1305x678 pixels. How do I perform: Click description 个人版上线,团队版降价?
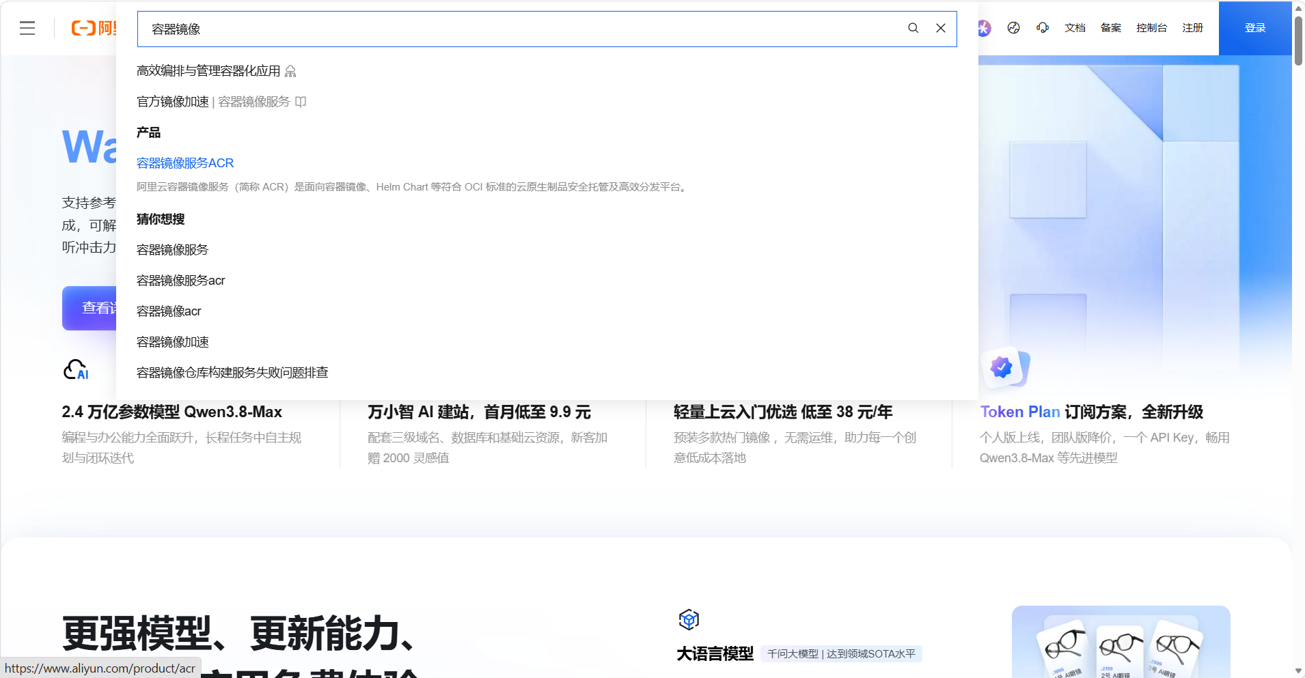(x=1105, y=448)
